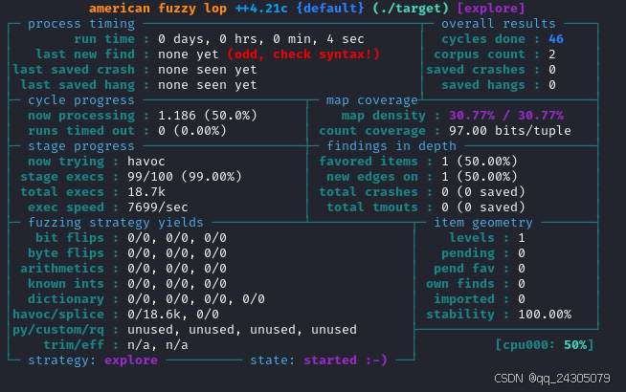Viewport: 626px width, 392px height.
Task: Click the 'pending' label
Action: tap(468, 253)
